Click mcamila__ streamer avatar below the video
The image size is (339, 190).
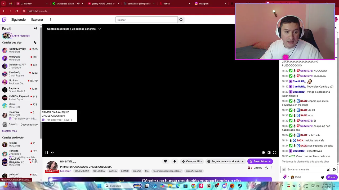52,166
